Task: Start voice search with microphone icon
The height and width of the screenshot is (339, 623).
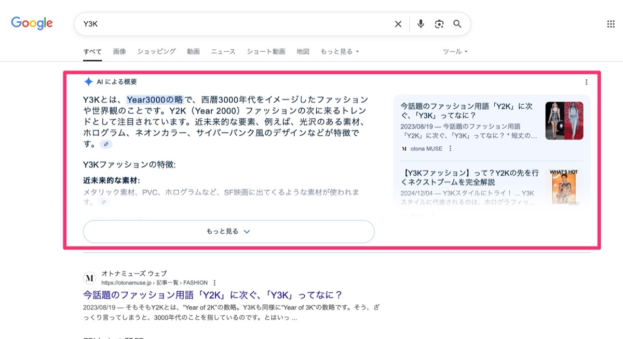Action: click(421, 24)
